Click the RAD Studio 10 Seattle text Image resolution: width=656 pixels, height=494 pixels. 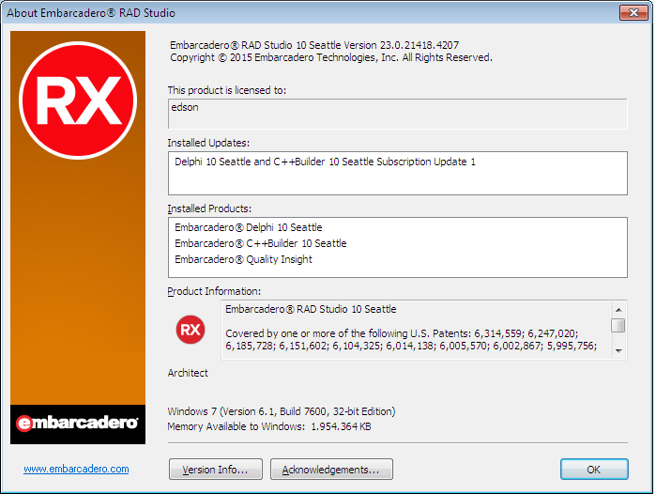(311, 309)
